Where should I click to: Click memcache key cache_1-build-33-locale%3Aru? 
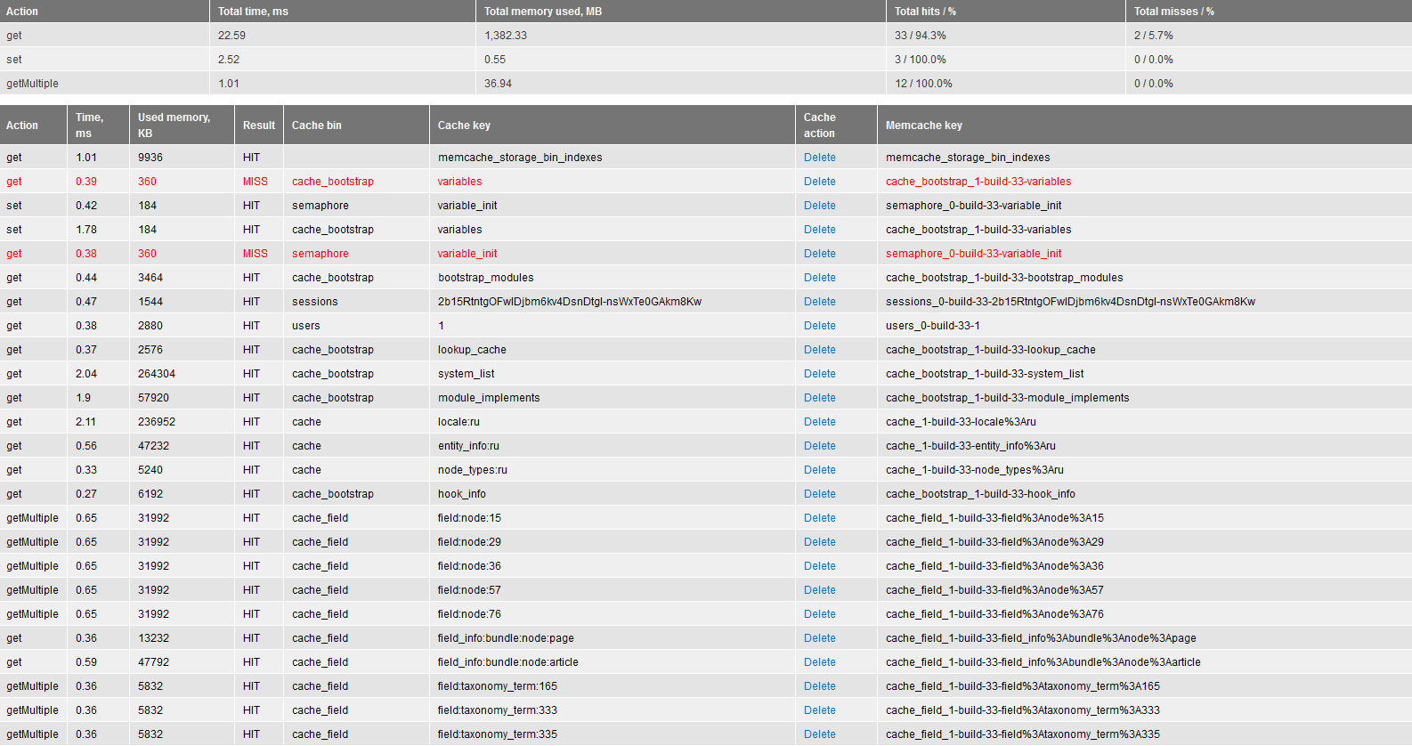coord(961,422)
